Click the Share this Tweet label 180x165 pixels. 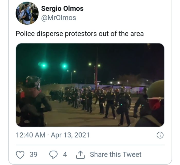pyautogui.click(x=115, y=154)
